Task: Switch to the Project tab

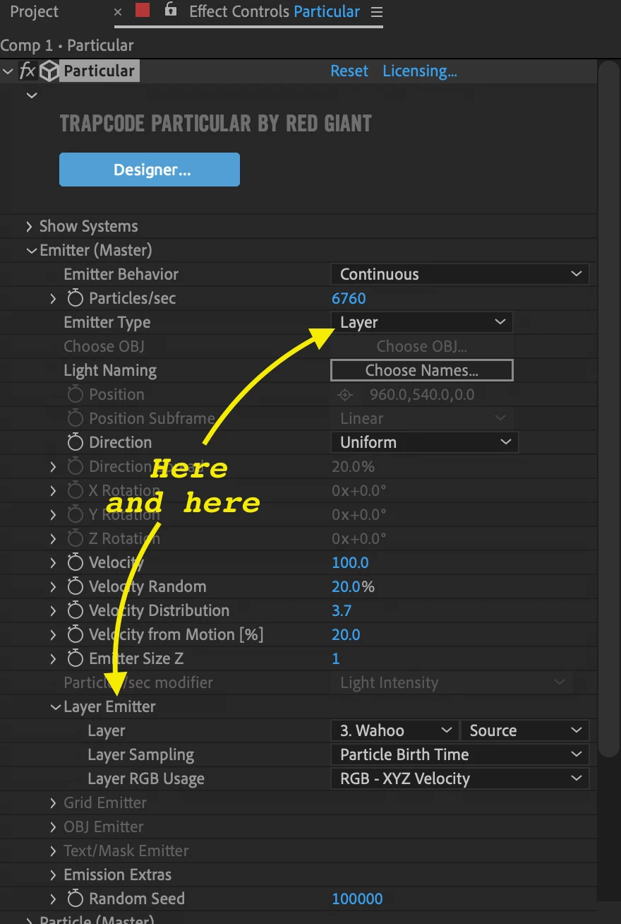Action: point(34,12)
